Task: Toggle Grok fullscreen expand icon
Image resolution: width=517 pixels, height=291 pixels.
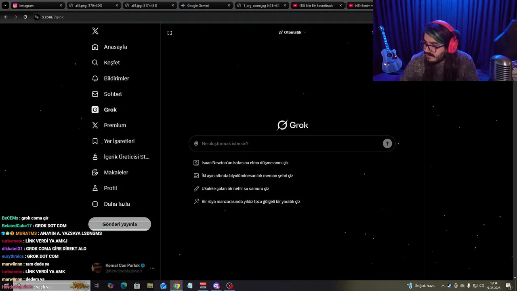Action: coord(170,33)
